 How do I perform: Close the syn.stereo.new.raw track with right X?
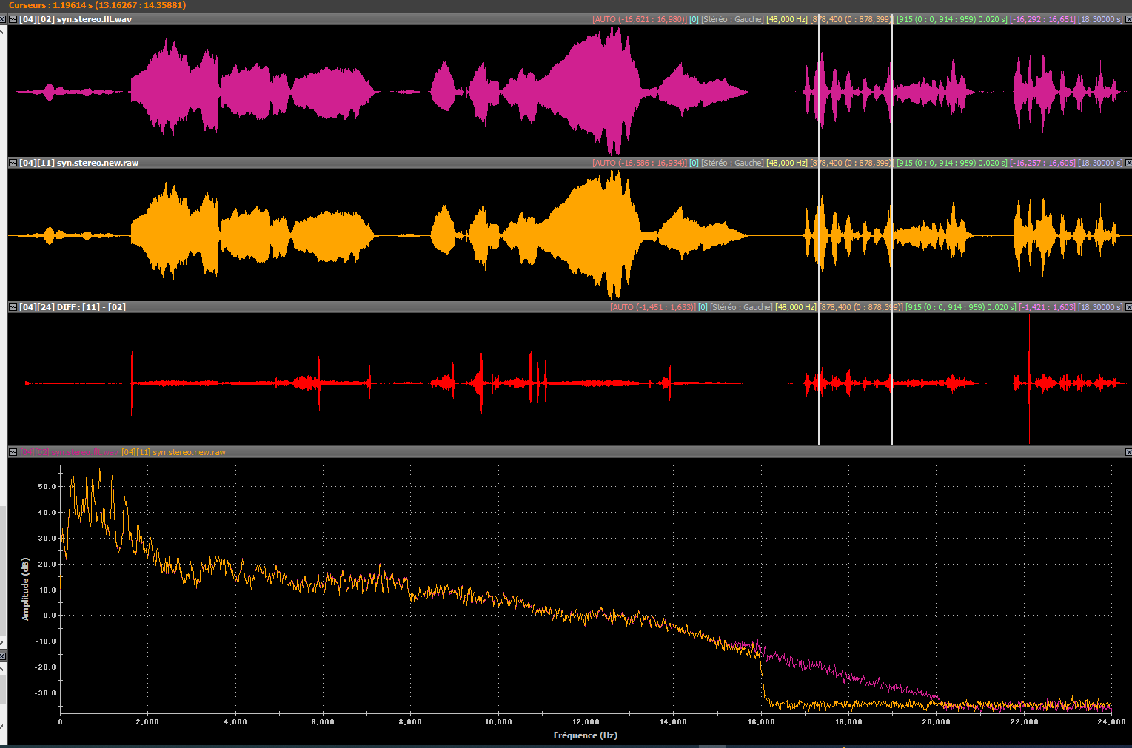pyautogui.click(x=1128, y=163)
